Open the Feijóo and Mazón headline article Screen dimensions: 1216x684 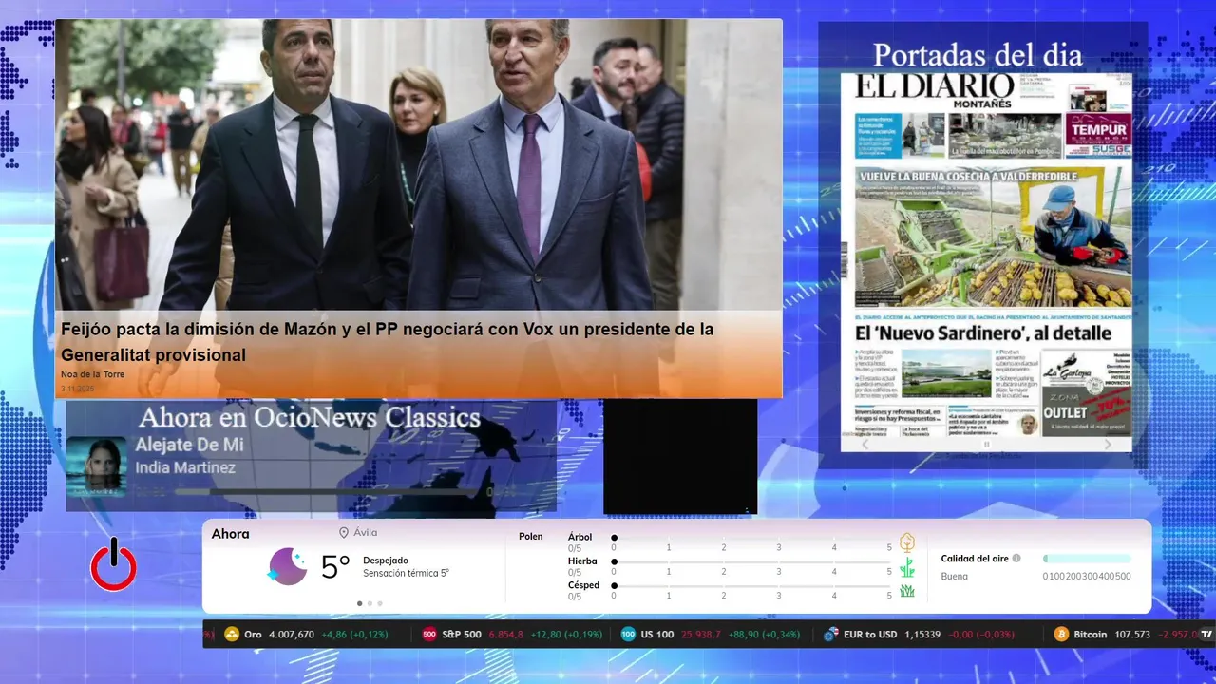(387, 342)
